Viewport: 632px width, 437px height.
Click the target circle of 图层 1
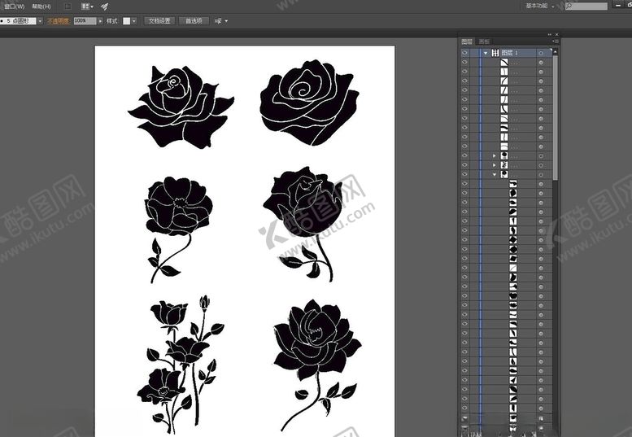tap(541, 52)
